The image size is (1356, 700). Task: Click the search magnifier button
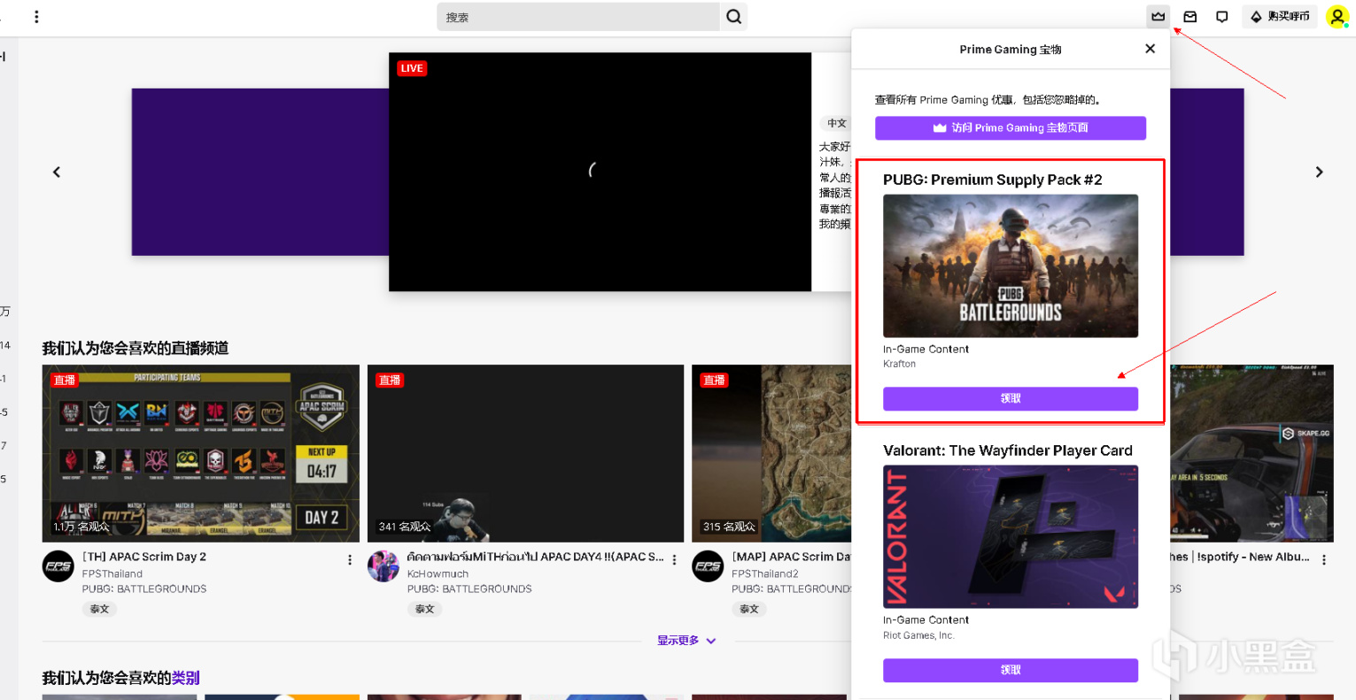[x=733, y=17]
